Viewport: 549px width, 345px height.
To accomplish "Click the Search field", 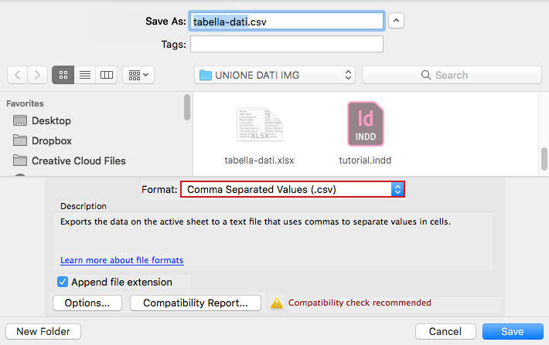I will (452, 75).
